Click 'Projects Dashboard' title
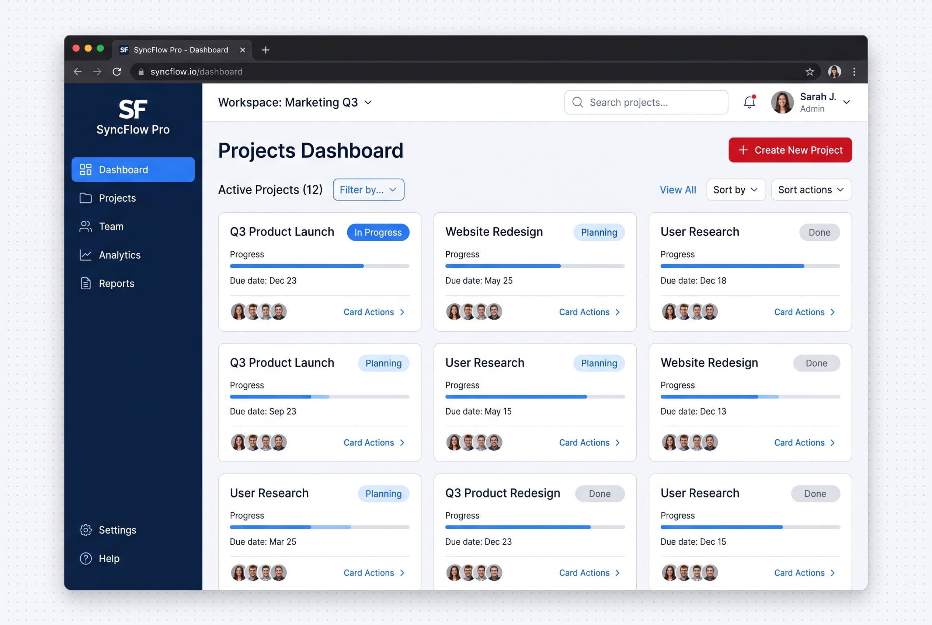 [310, 150]
